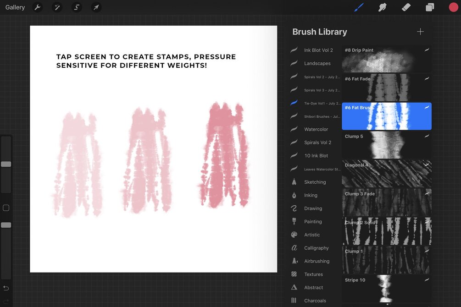Image resolution: width=461 pixels, height=307 pixels.
Task: Open the Shibori Brushes set
Action: click(x=322, y=117)
